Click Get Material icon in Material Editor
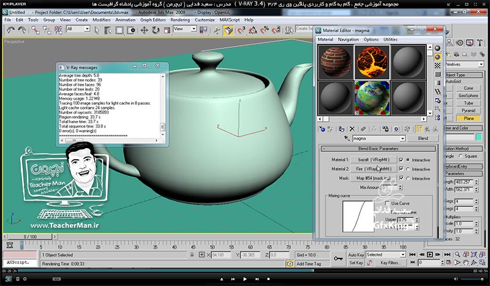Screen dimensions: 490x286 point(322,129)
